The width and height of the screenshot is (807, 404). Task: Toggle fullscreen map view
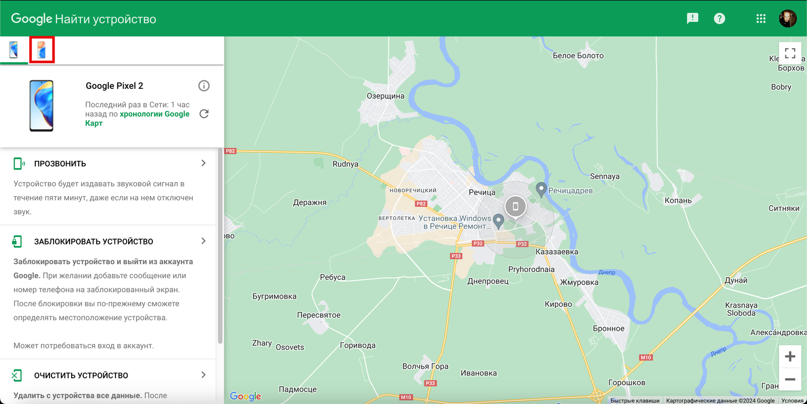(790, 53)
